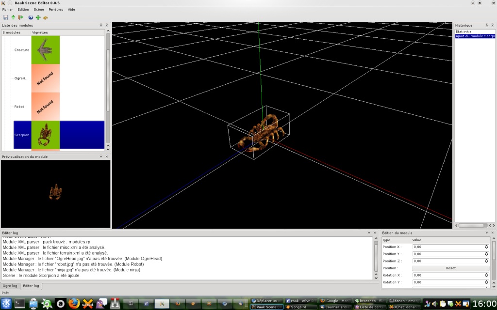Click the module list scroll-up arrow
This screenshot has width=497, height=310.
108,31
